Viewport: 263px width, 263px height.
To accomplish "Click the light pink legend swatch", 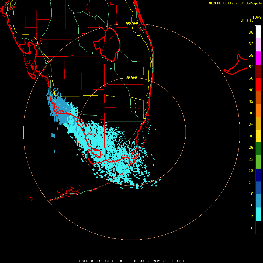I will pos(258,45).
